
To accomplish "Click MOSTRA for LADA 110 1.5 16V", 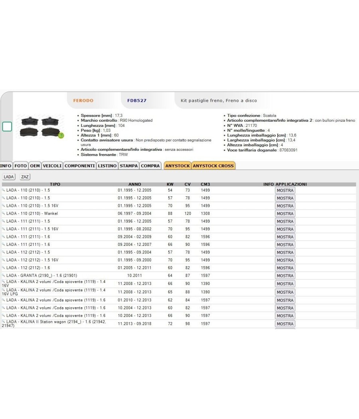I will point(285,206).
